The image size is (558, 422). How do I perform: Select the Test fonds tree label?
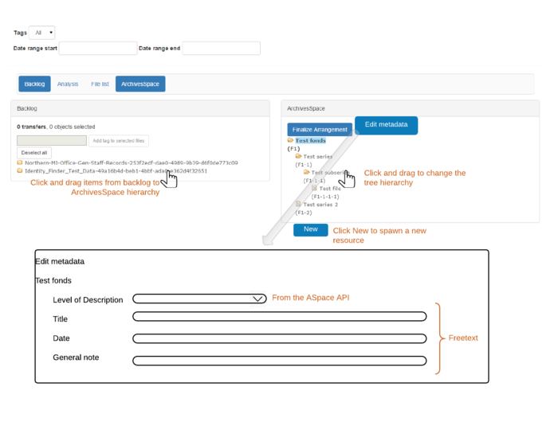[x=310, y=141]
